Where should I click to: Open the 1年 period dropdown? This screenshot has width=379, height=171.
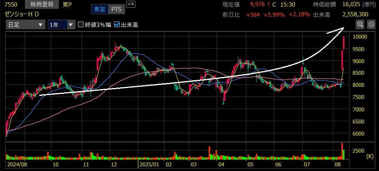[61, 25]
